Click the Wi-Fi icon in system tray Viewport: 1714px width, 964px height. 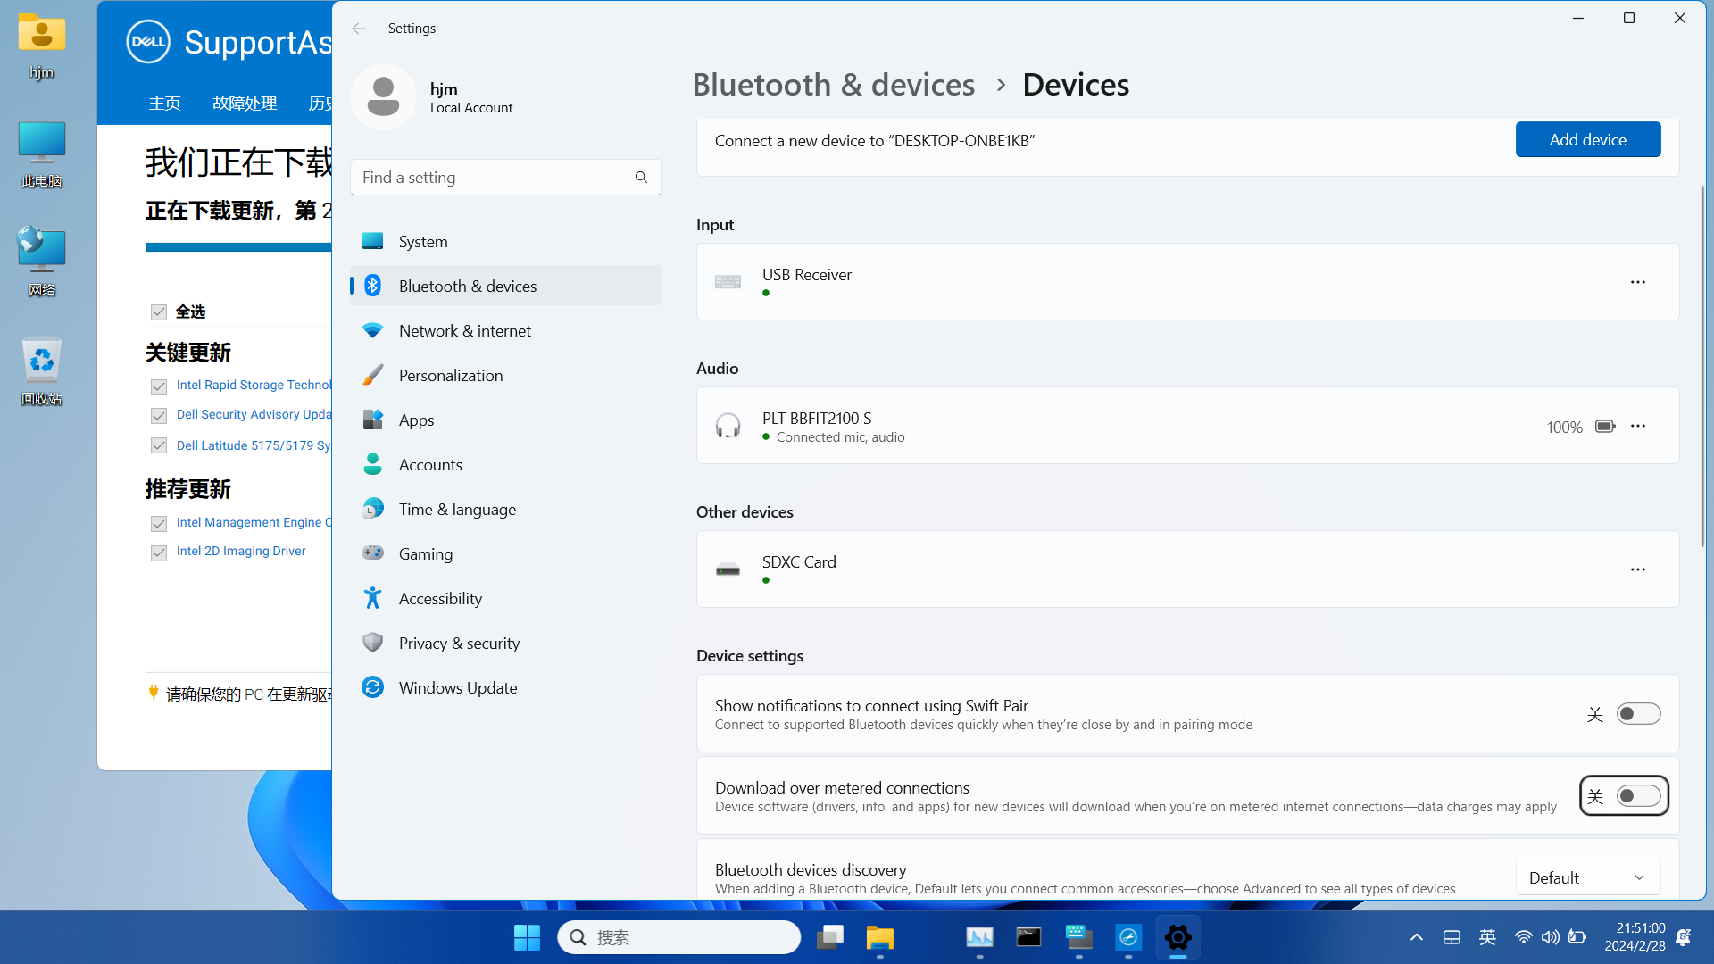tap(1523, 937)
